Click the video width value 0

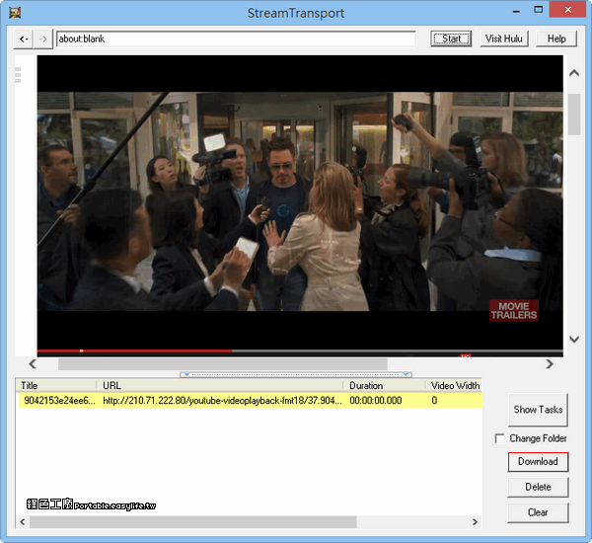click(434, 400)
